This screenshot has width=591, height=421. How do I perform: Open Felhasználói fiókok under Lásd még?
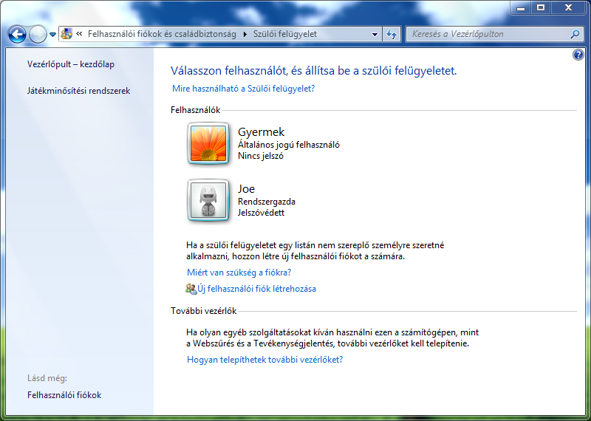click(x=64, y=395)
